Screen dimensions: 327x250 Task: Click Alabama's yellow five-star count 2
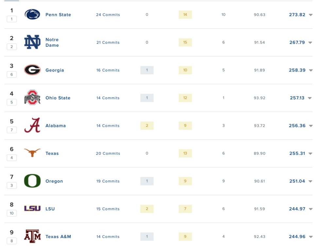click(147, 126)
